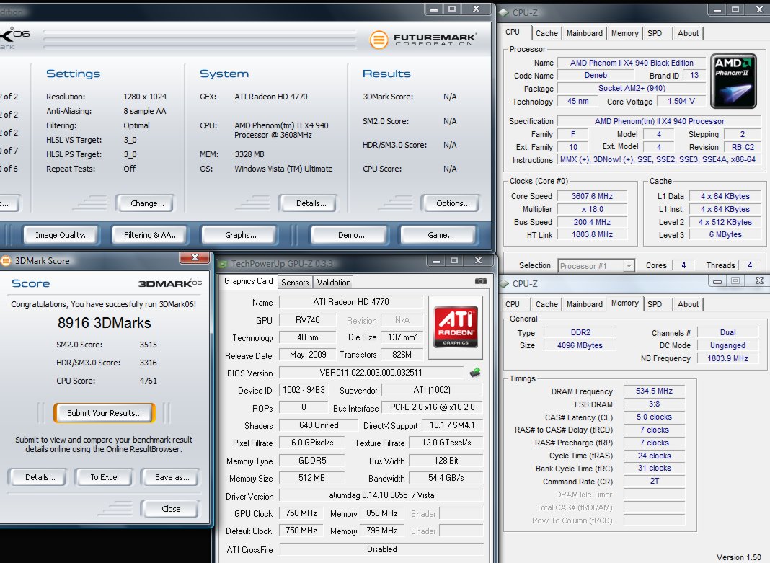The height and width of the screenshot is (563, 770).
Task: Click the Shaders 640 Unified field
Action: pyautogui.click(x=319, y=425)
